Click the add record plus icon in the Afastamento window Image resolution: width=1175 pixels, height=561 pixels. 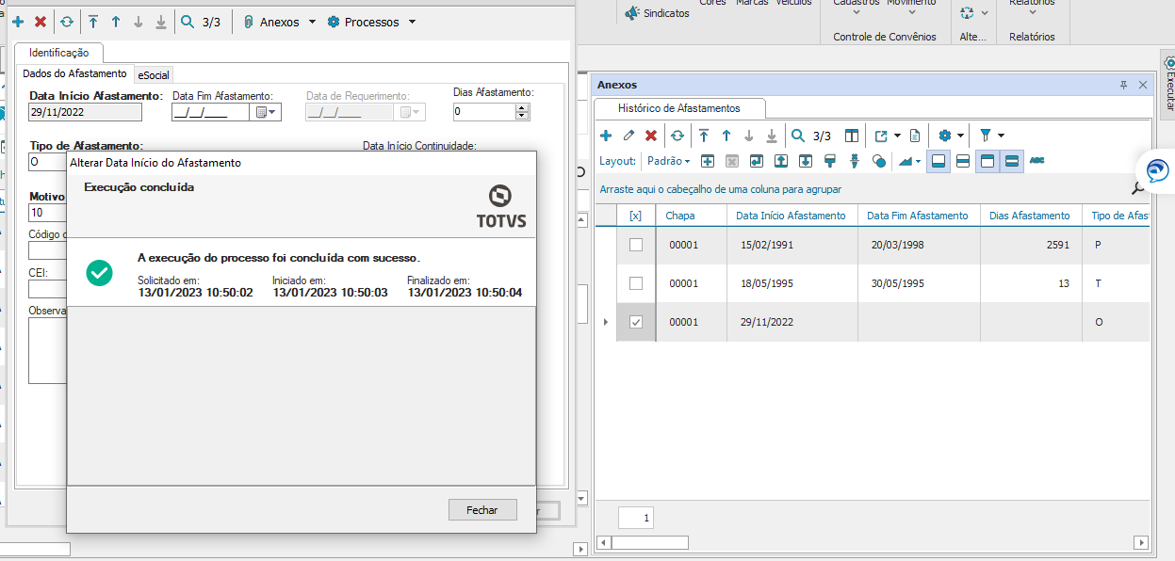tap(18, 22)
